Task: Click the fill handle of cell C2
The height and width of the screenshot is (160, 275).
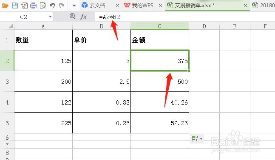Action: (189, 71)
